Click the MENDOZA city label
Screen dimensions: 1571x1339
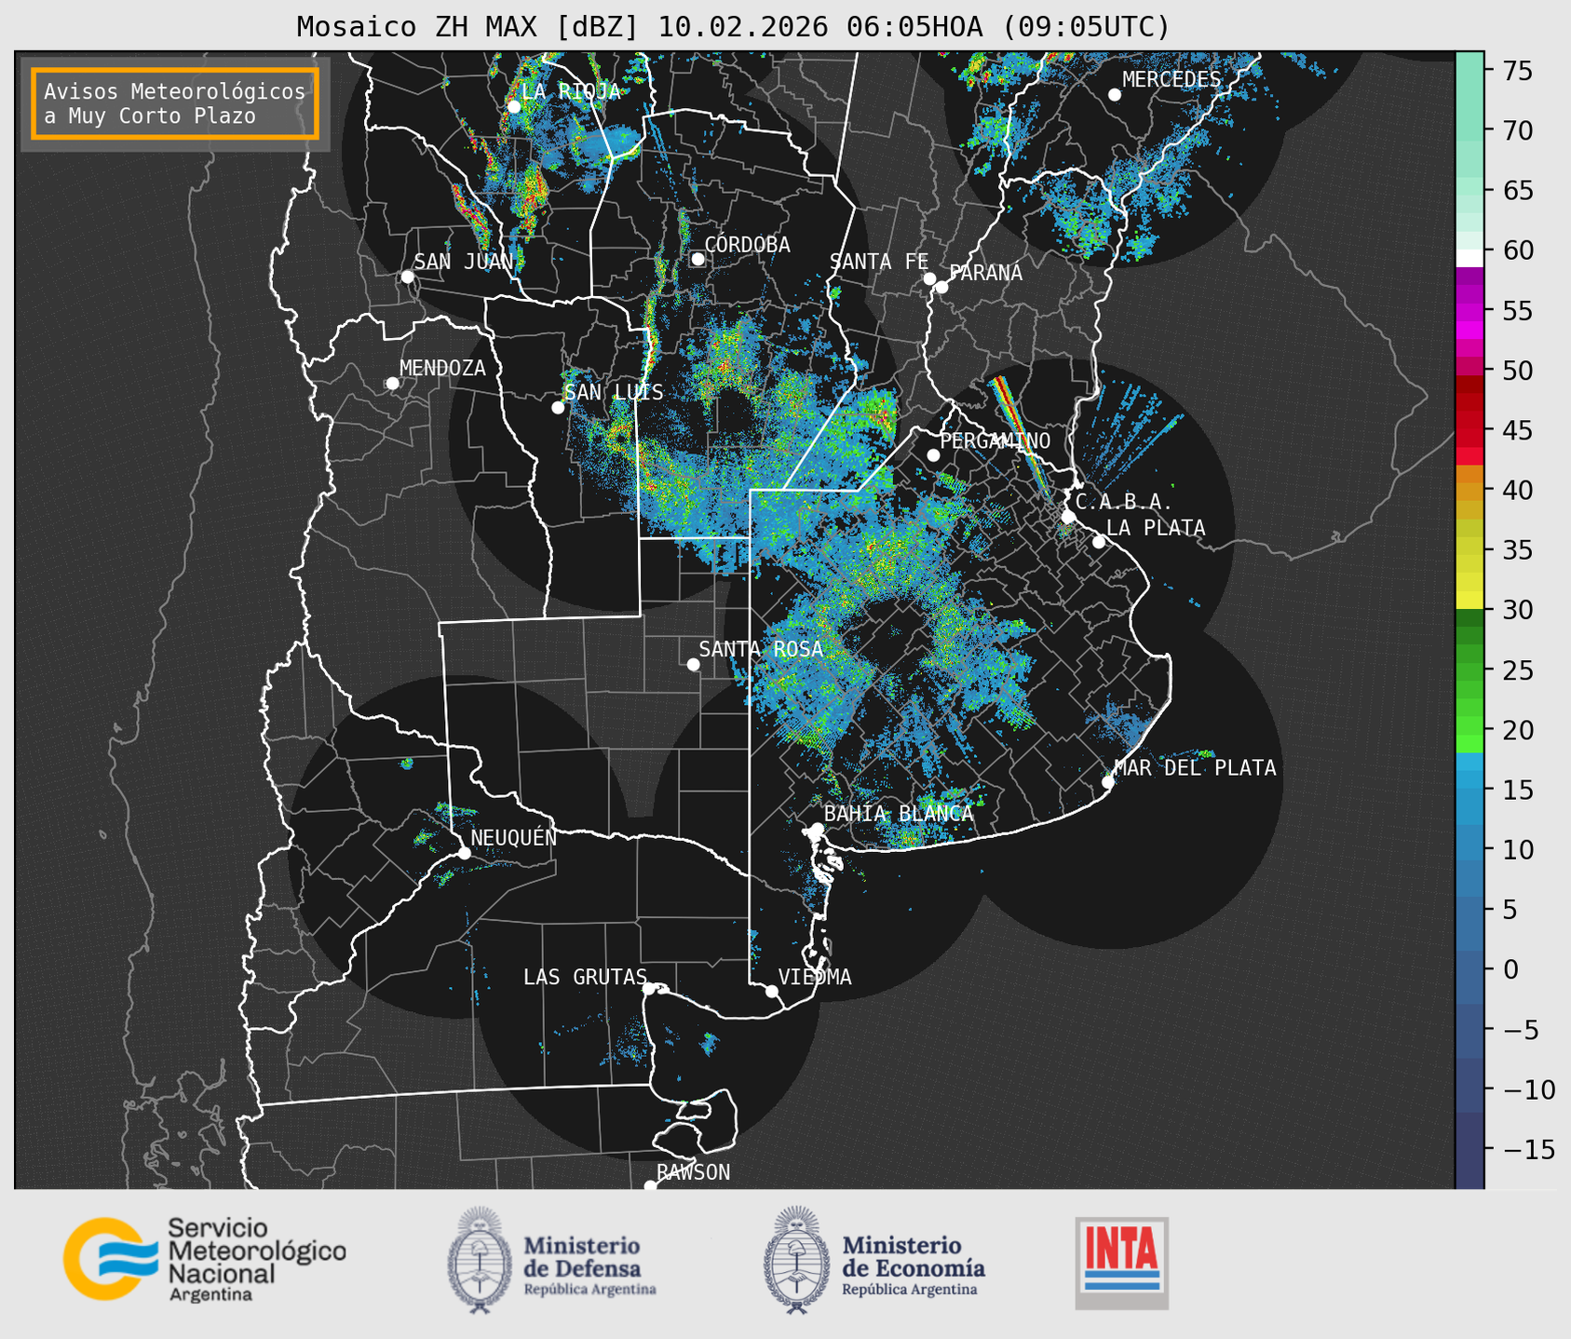tap(442, 369)
